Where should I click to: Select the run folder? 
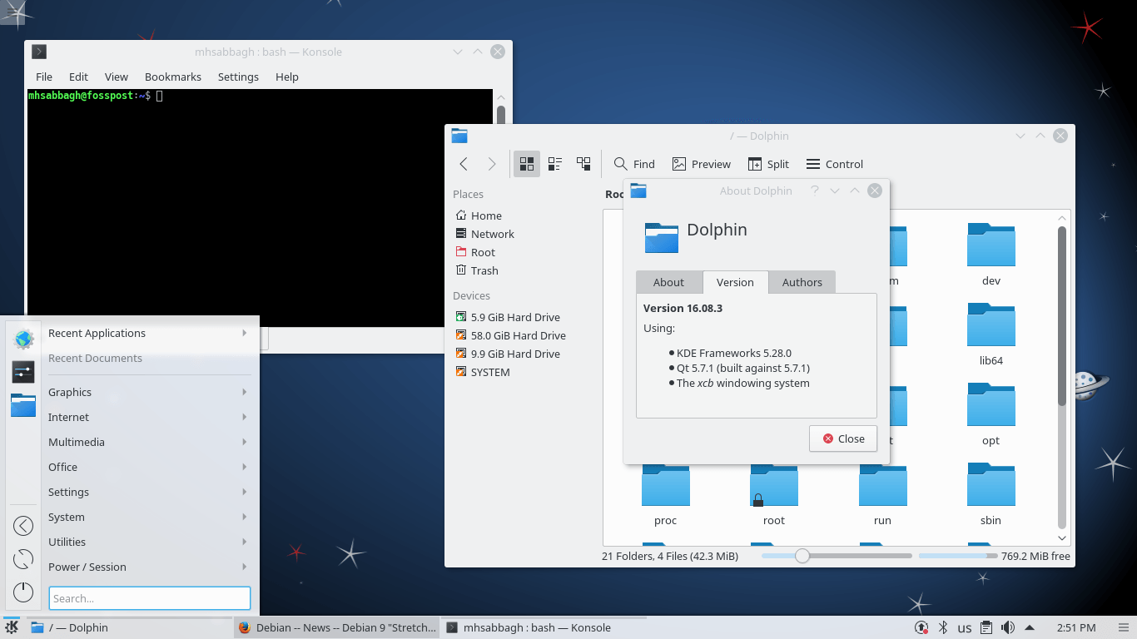click(x=882, y=495)
